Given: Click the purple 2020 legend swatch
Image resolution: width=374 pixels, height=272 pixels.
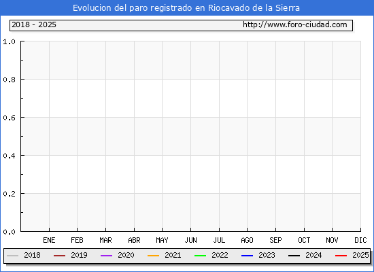Looking at the screenshot, I should [106, 256].
